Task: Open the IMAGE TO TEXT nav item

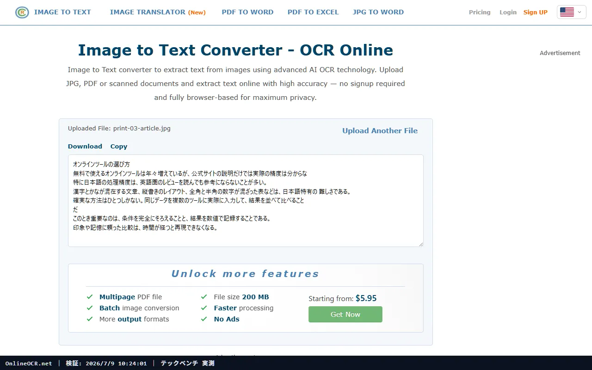Action: 62,12
